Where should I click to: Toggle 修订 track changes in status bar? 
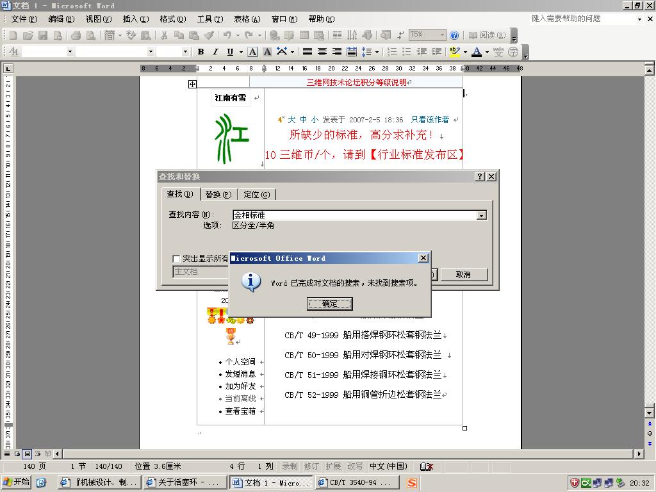pyautogui.click(x=311, y=466)
